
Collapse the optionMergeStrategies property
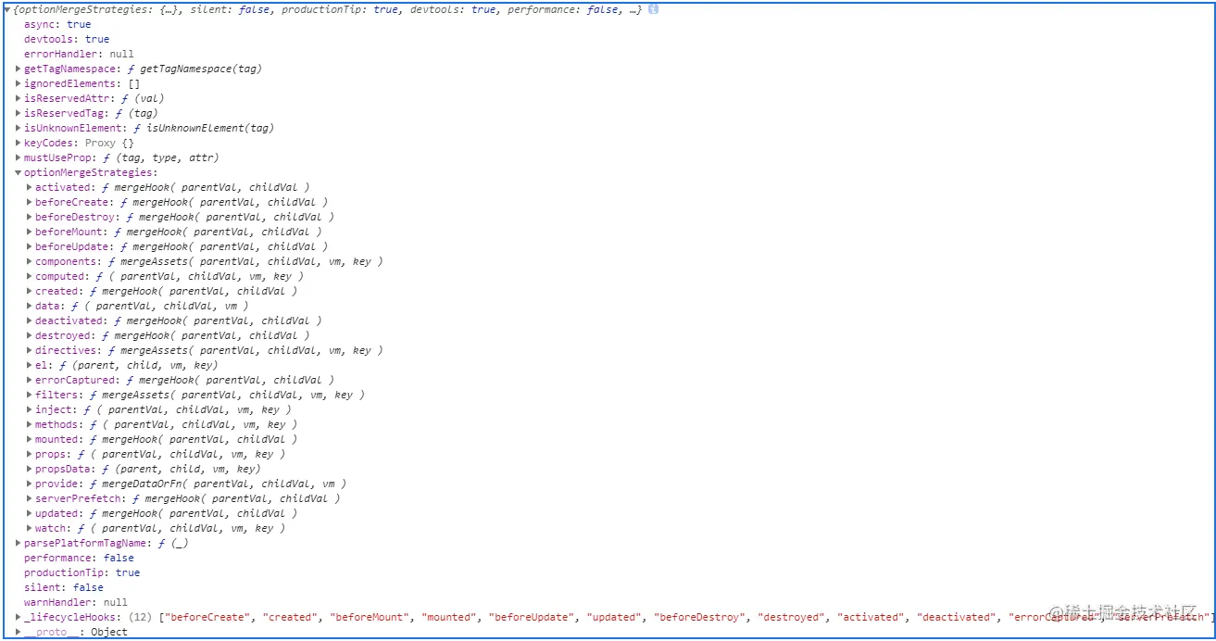point(18,172)
